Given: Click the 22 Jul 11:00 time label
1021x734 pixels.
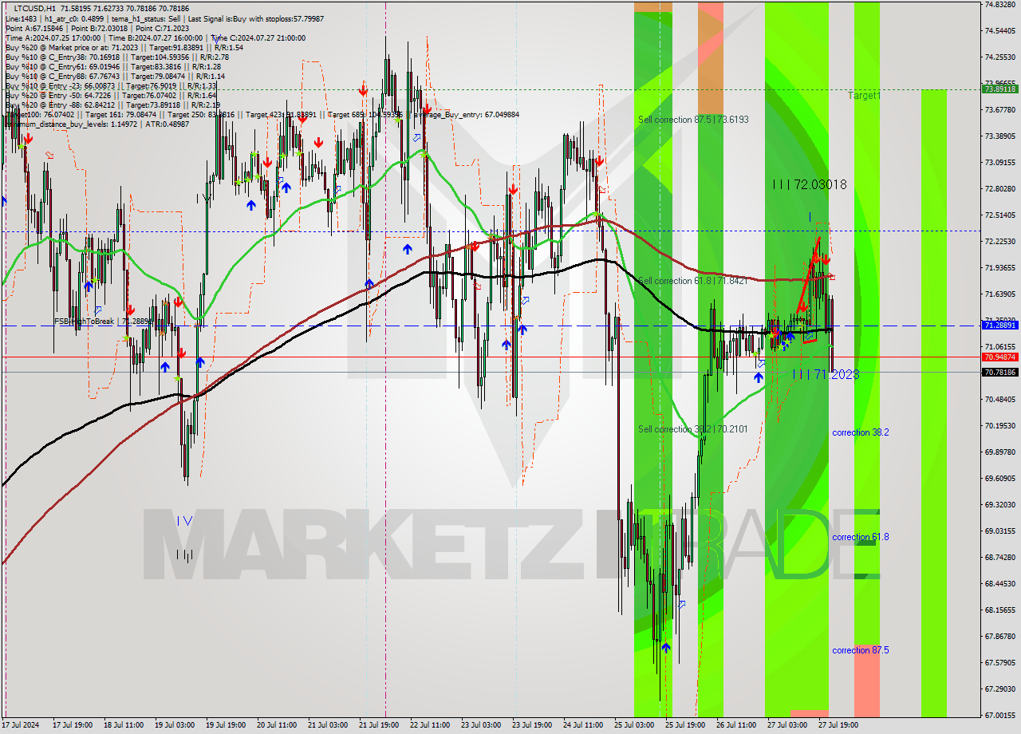Looking at the screenshot, I should (430, 725).
